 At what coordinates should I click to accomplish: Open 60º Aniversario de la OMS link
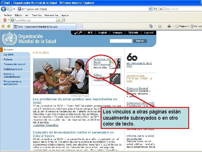click(x=139, y=64)
